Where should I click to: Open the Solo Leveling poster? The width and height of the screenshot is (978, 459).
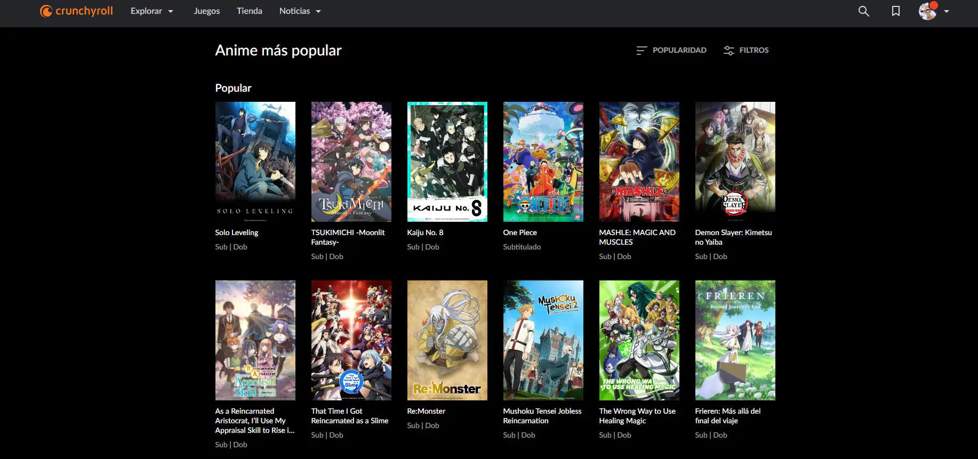point(255,162)
